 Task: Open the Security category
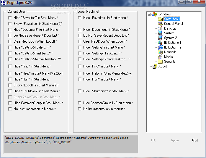(x=170, y=62)
